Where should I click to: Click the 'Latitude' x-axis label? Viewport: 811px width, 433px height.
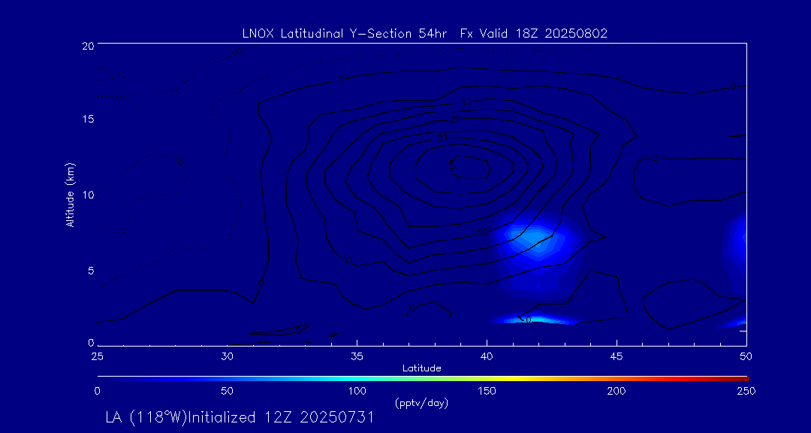(421, 368)
